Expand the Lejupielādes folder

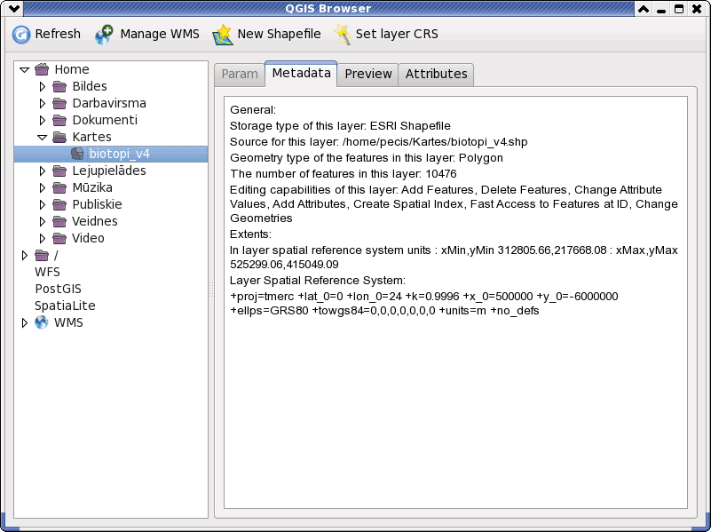pos(43,171)
